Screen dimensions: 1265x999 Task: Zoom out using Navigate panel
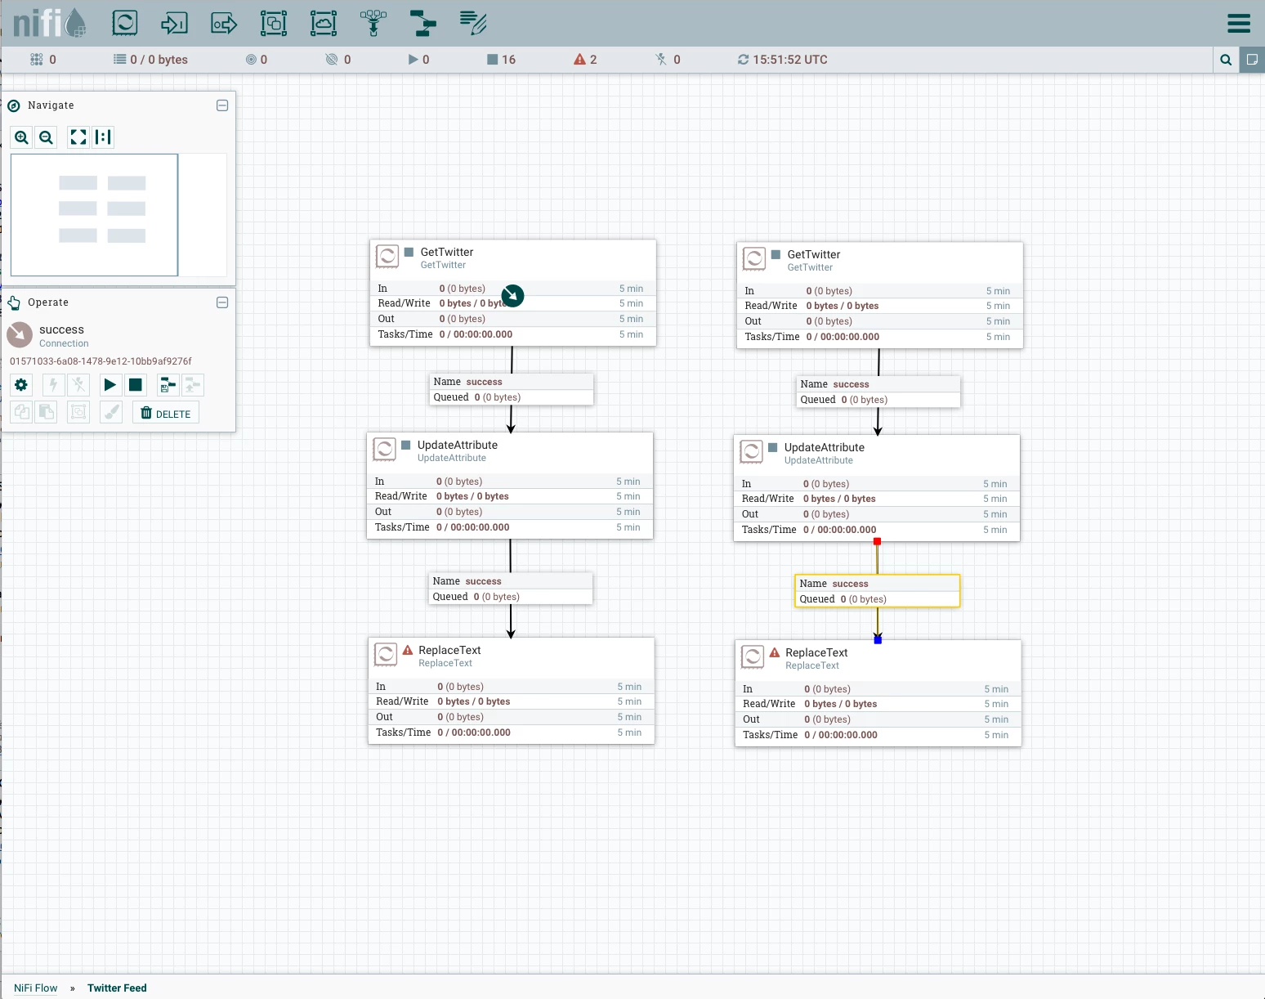47,137
